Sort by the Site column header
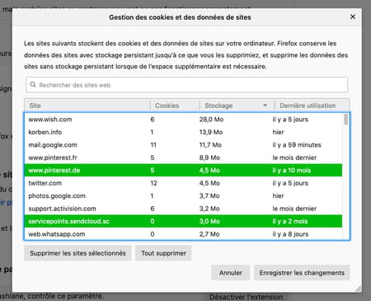This screenshot has height=301, width=371. click(x=87, y=106)
